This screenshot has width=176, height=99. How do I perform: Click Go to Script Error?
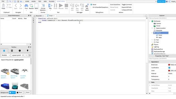(115, 5)
